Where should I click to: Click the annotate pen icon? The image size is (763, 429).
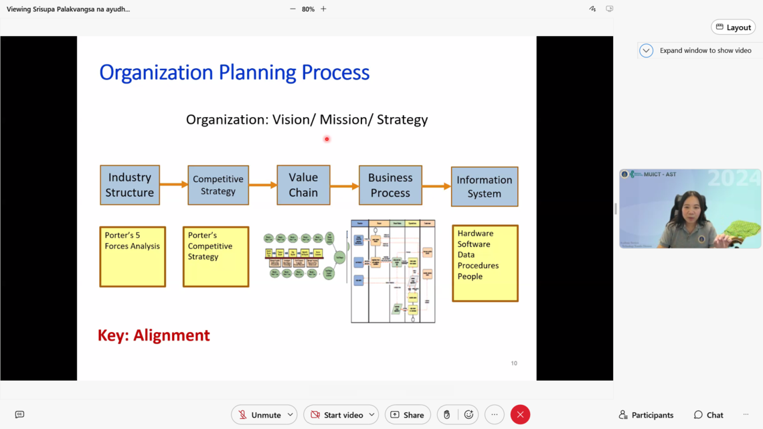(x=592, y=9)
